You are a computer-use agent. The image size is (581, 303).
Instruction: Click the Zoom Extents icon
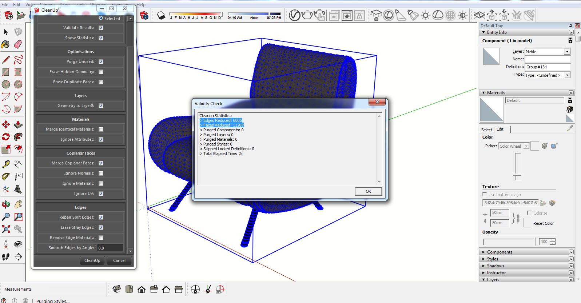click(6, 229)
